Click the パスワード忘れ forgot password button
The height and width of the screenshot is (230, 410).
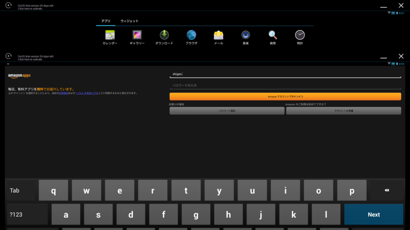click(x=227, y=111)
